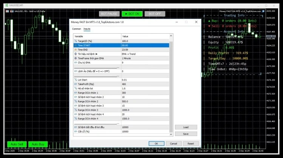The image size is (283, 158).
Task: Click the Lot Start variable icon
Action: tap(76, 80)
